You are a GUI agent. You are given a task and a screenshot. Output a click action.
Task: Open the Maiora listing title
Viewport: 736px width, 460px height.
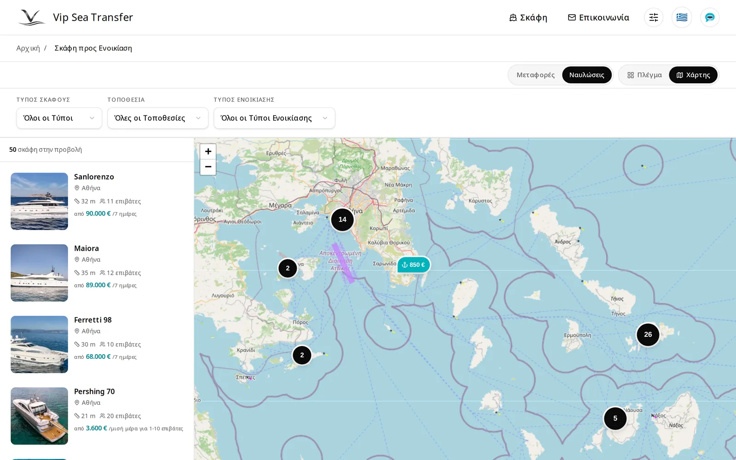86,248
